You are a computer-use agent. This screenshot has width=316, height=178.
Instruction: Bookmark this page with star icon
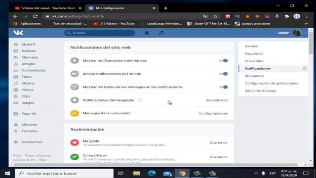215,16
